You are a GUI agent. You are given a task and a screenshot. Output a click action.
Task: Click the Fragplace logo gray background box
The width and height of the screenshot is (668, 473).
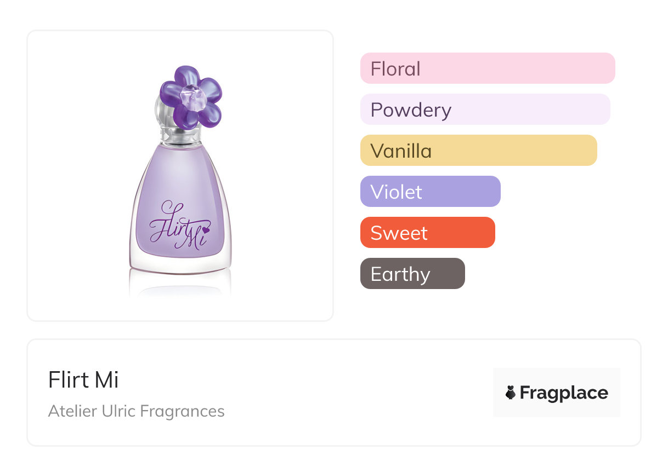556,378
